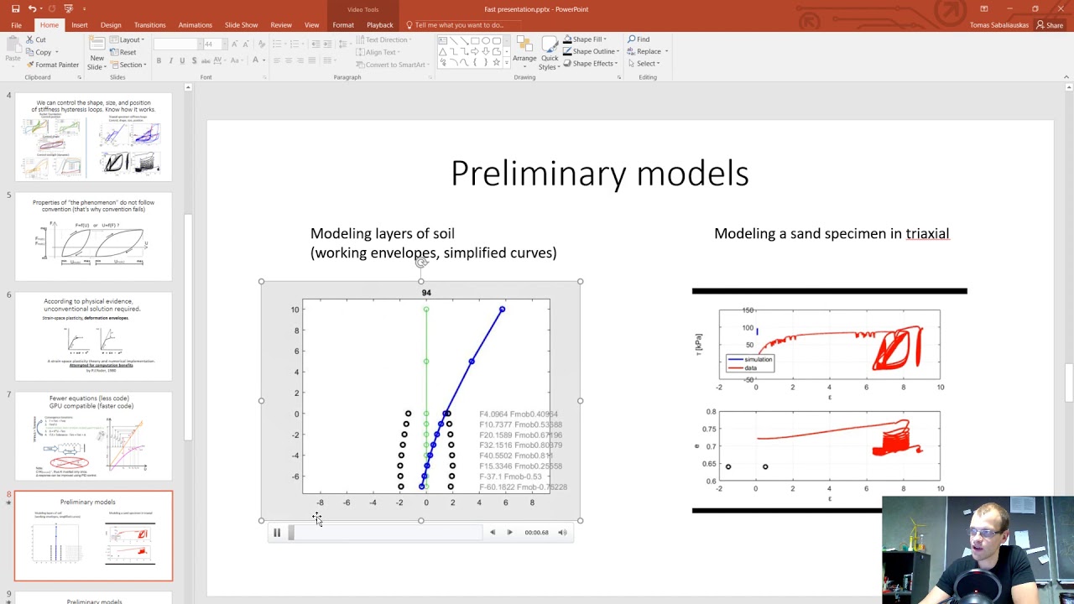Click Find in Editing group
This screenshot has height=604, width=1074.
(x=639, y=39)
